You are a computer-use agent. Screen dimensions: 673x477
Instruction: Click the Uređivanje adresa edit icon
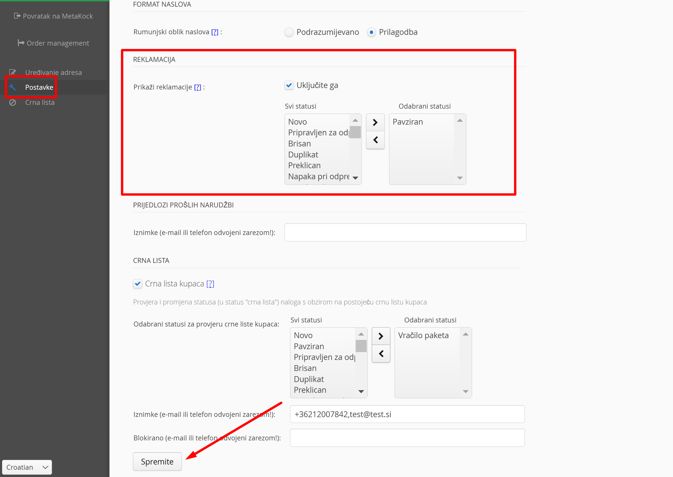(x=12, y=72)
